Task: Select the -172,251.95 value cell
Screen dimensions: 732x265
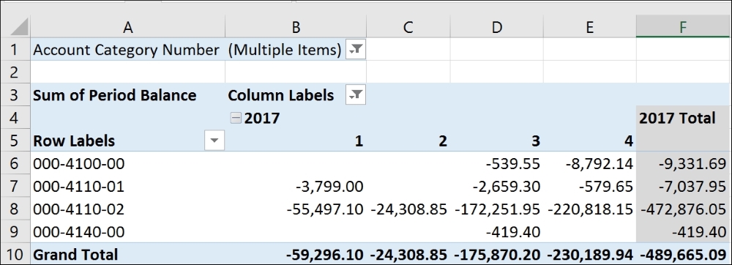Action: pyautogui.click(x=497, y=209)
